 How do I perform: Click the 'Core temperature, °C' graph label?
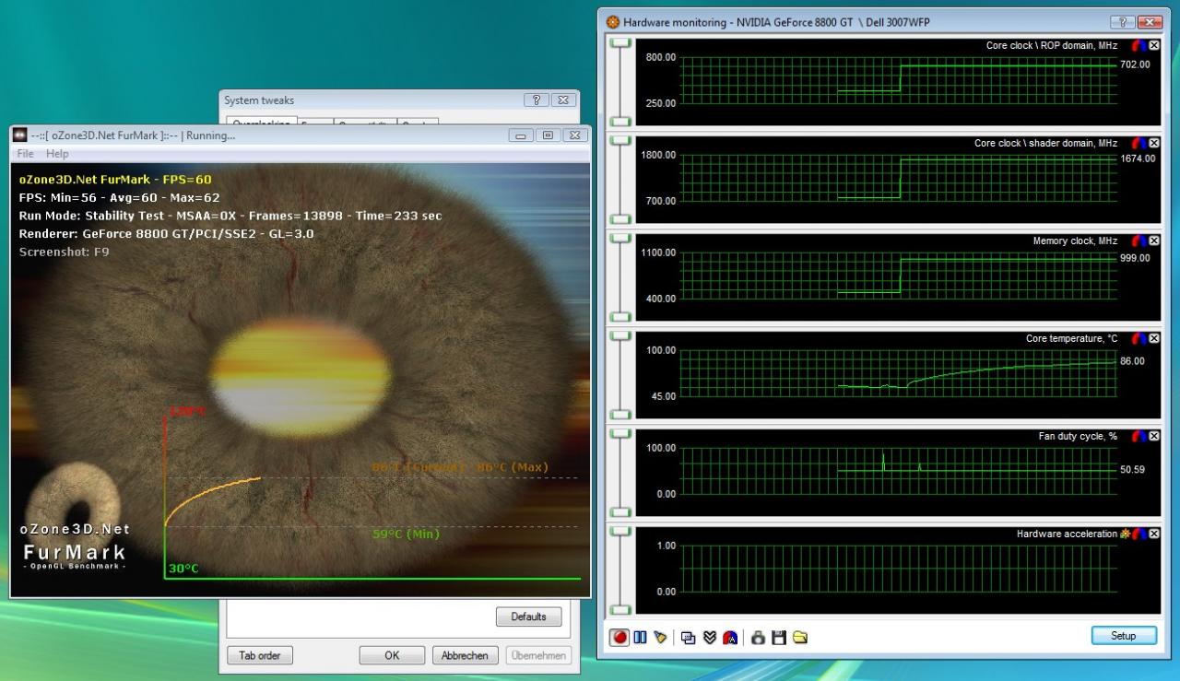(x=1071, y=338)
